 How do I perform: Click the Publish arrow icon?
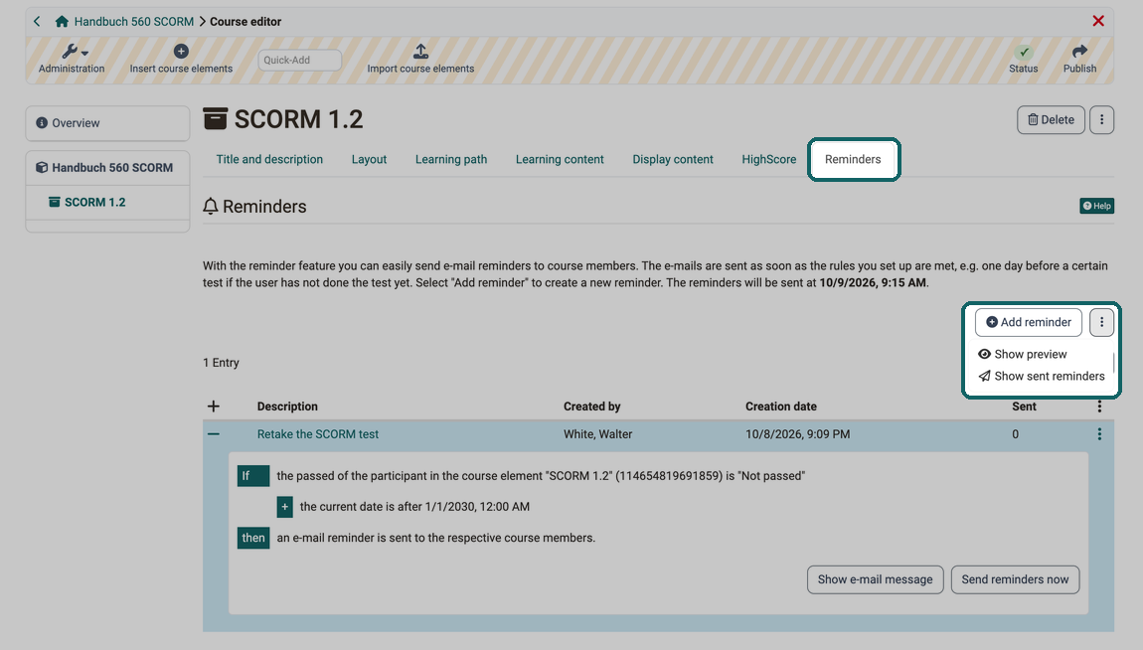1079,51
